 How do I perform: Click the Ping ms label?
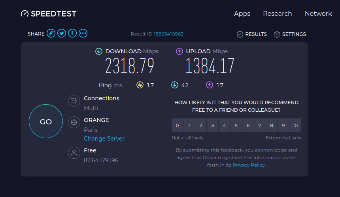pos(111,85)
